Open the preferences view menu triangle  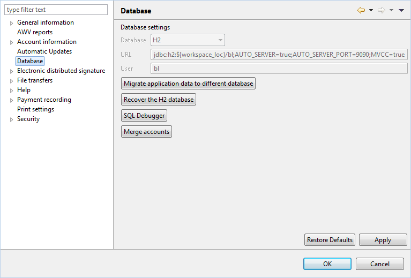[x=401, y=10]
